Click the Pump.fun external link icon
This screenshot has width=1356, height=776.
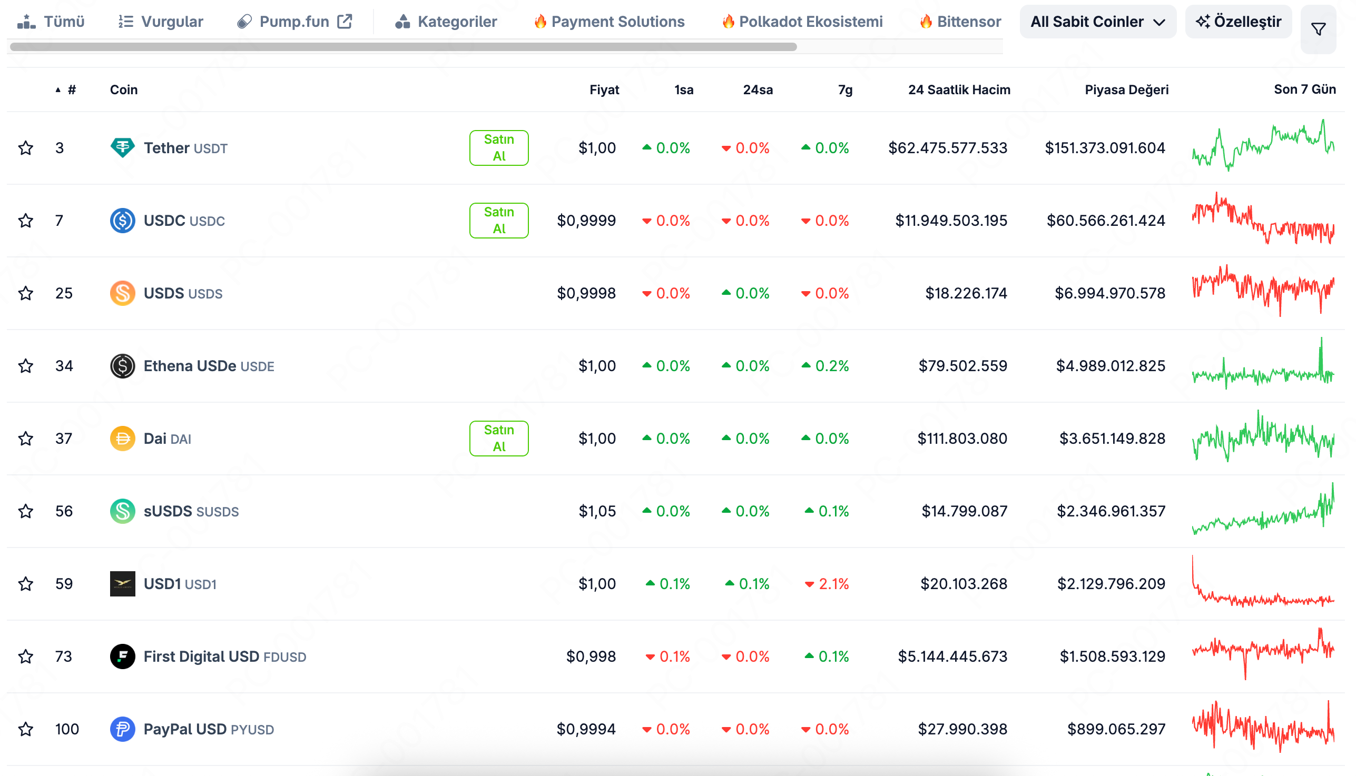pos(345,21)
